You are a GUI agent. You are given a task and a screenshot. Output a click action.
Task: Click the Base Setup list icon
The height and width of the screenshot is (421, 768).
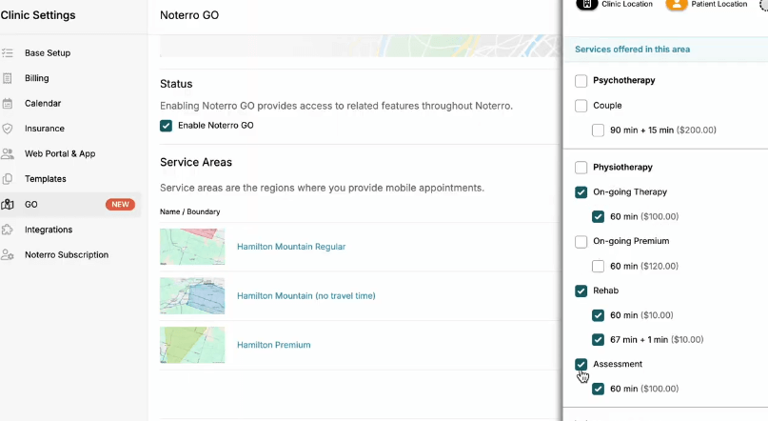(x=8, y=53)
